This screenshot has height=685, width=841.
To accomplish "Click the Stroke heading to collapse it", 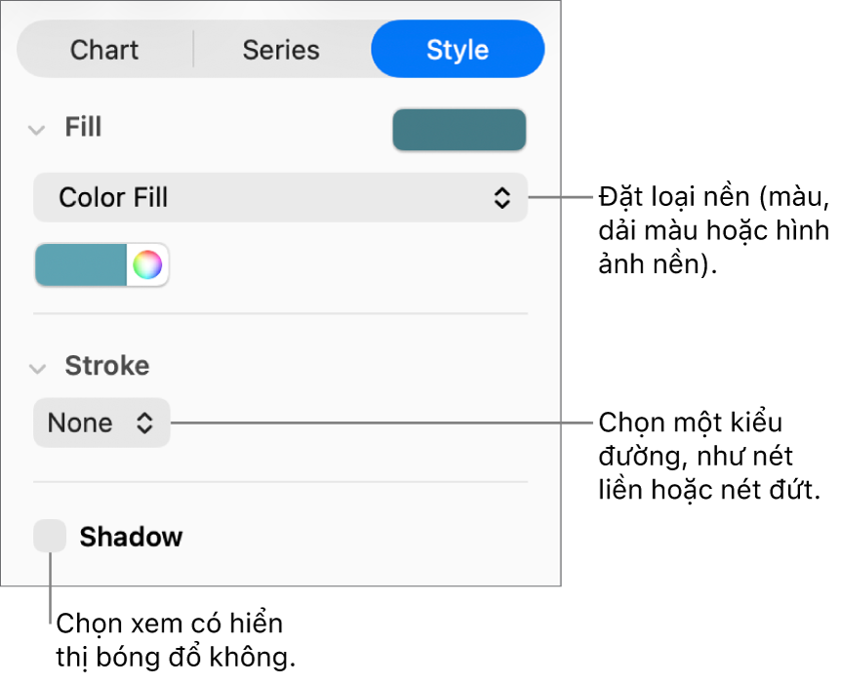I will pos(106,366).
